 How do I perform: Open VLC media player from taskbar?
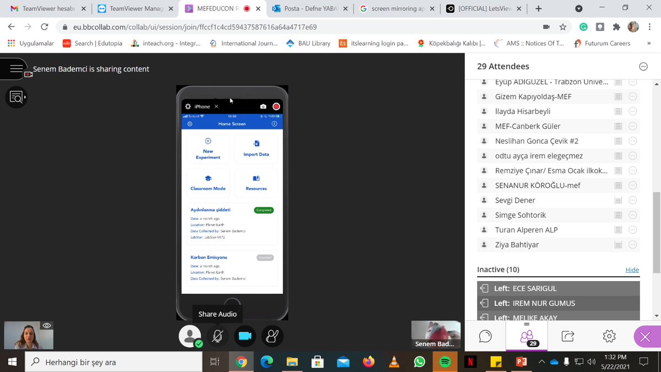click(x=394, y=362)
